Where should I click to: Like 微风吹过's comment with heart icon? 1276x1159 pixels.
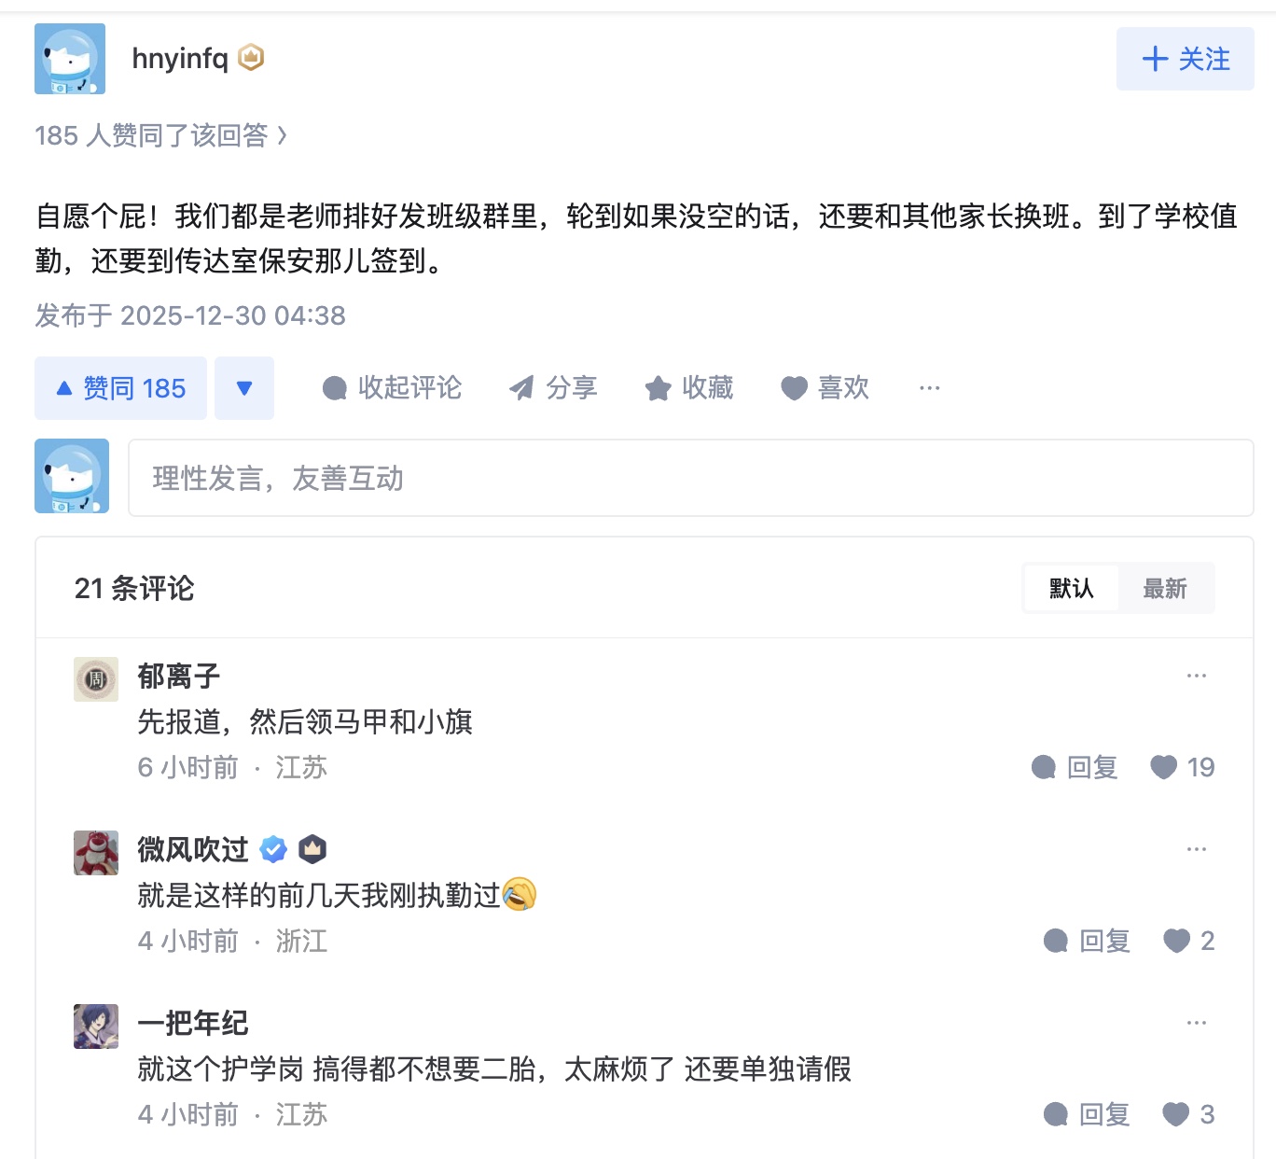coord(1176,941)
